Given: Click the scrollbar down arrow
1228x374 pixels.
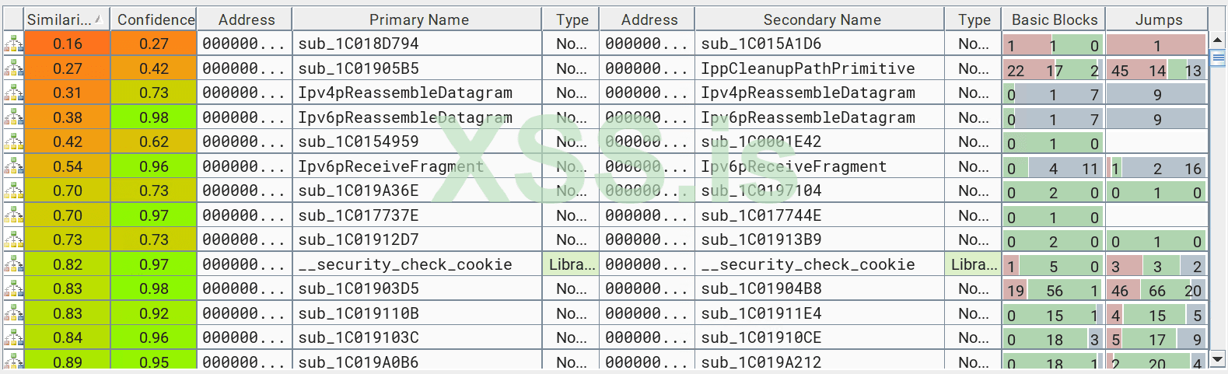Looking at the screenshot, I should pyautogui.click(x=1218, y=359).
